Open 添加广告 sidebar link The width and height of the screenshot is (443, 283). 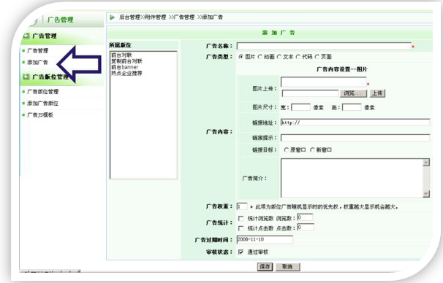point(37,62)
